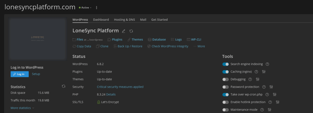Open the Hosting & DNS tab
Image resolution: width=313 pixels, height=113 pixels.
pos(124,20)
